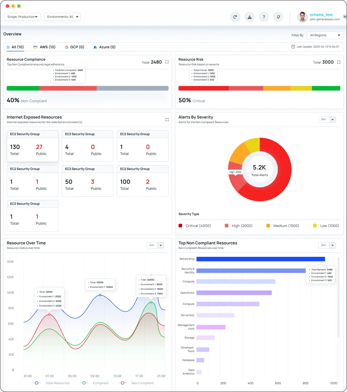Image resolution: width=347 pixels, height=392 pixels.
Task: Click the schema_test account name
Action: [321, 15]
